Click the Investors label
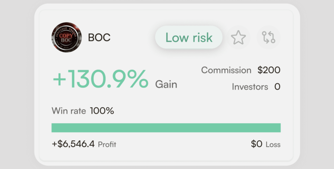Screen dimensions: 334x169 pyautogui.click(x=250, y=86)
